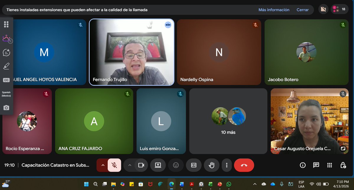Screen dimensions: 354x190
Task: Click muted mic icon on Luis emiro tile
Action: pos(180,94)
